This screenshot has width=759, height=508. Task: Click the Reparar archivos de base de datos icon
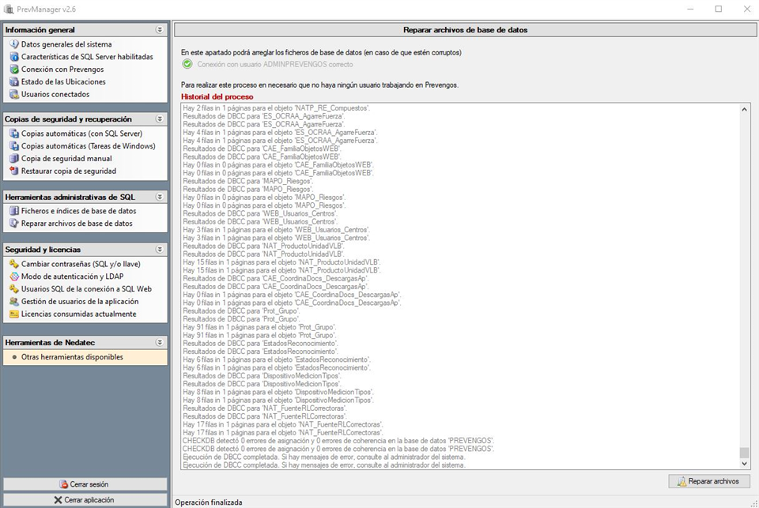[14, 224]
